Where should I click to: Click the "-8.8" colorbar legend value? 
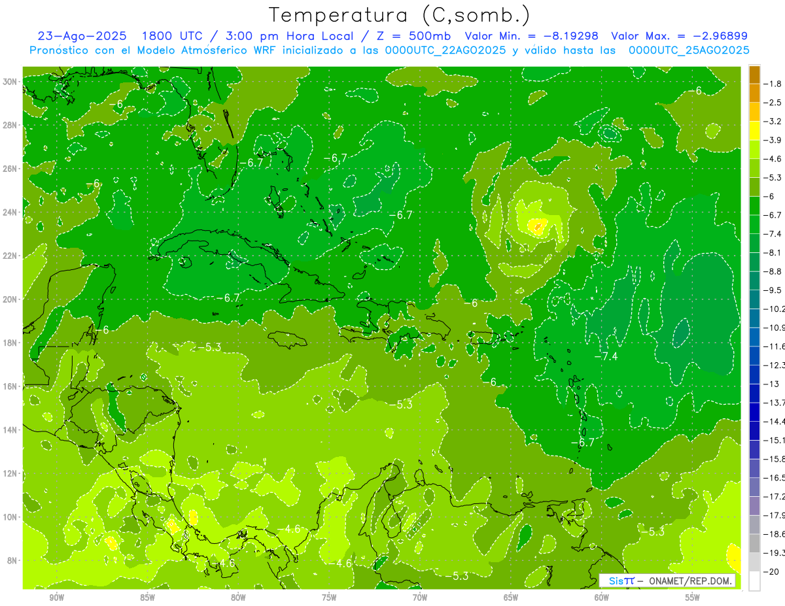coord(773,271)
